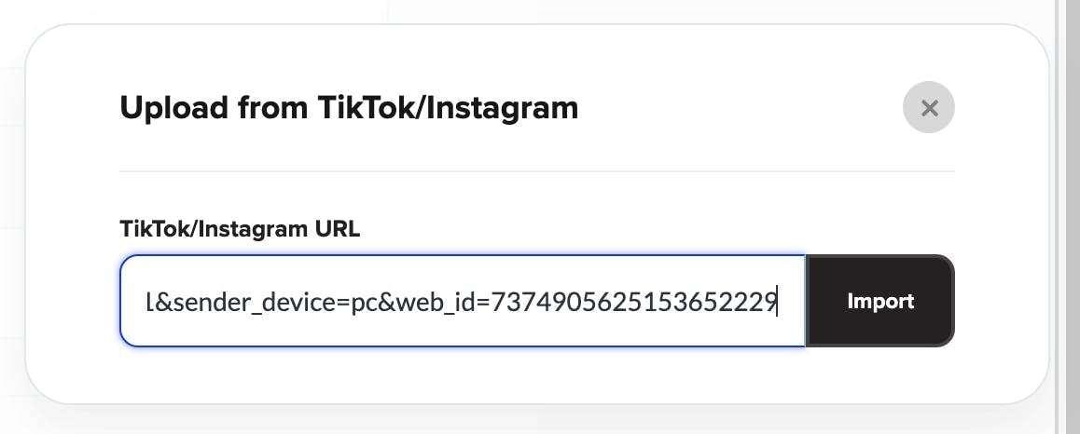
Task: Click the "Upload from TikTok/Instagram" heading
Action: point(349,108)
